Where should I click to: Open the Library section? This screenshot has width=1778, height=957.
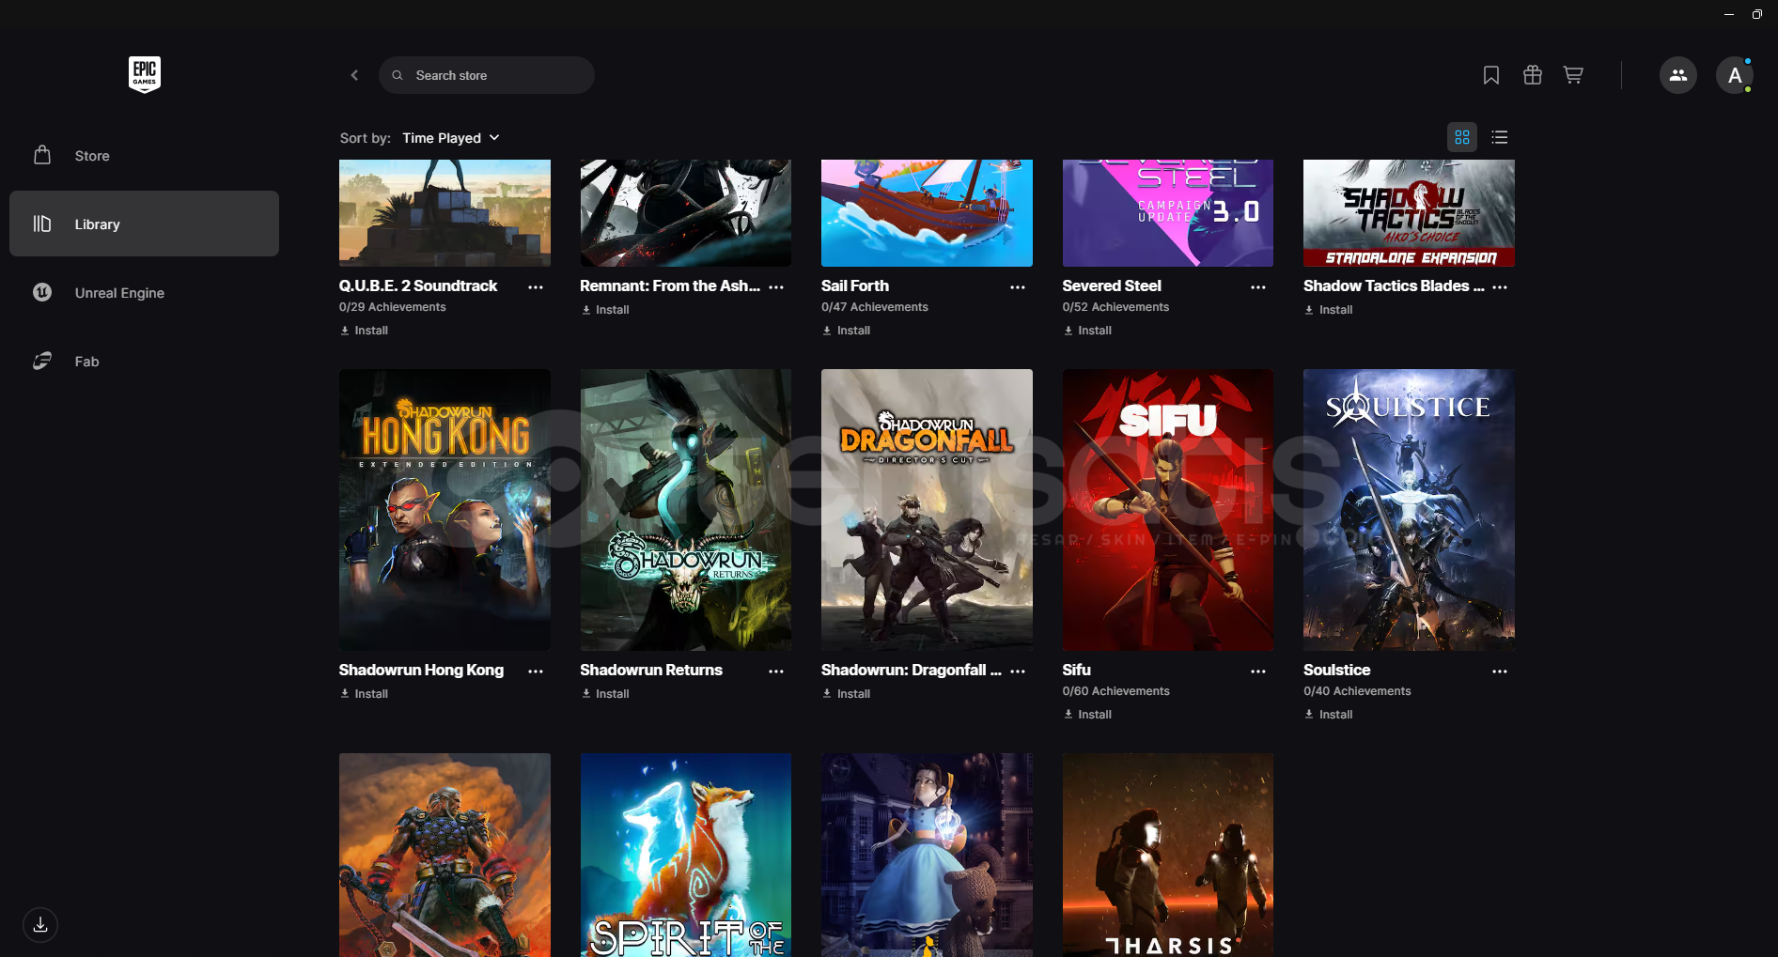pyautogui.click(x=144, y=224)
